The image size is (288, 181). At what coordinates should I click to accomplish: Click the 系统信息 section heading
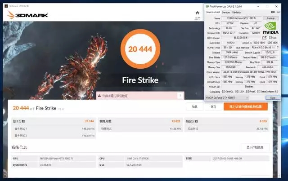pos(19,147)
